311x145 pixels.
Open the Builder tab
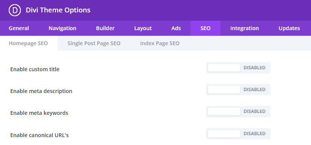point(105,28)
